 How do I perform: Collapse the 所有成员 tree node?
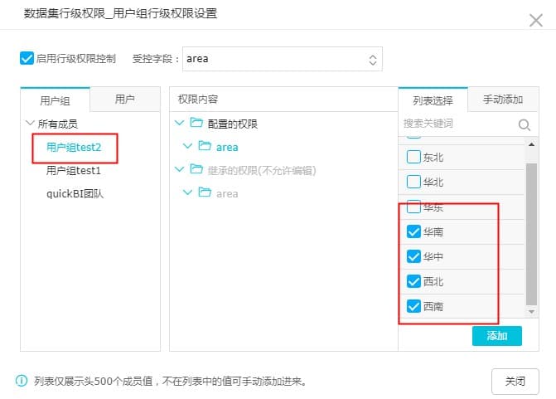pos(31,124)
